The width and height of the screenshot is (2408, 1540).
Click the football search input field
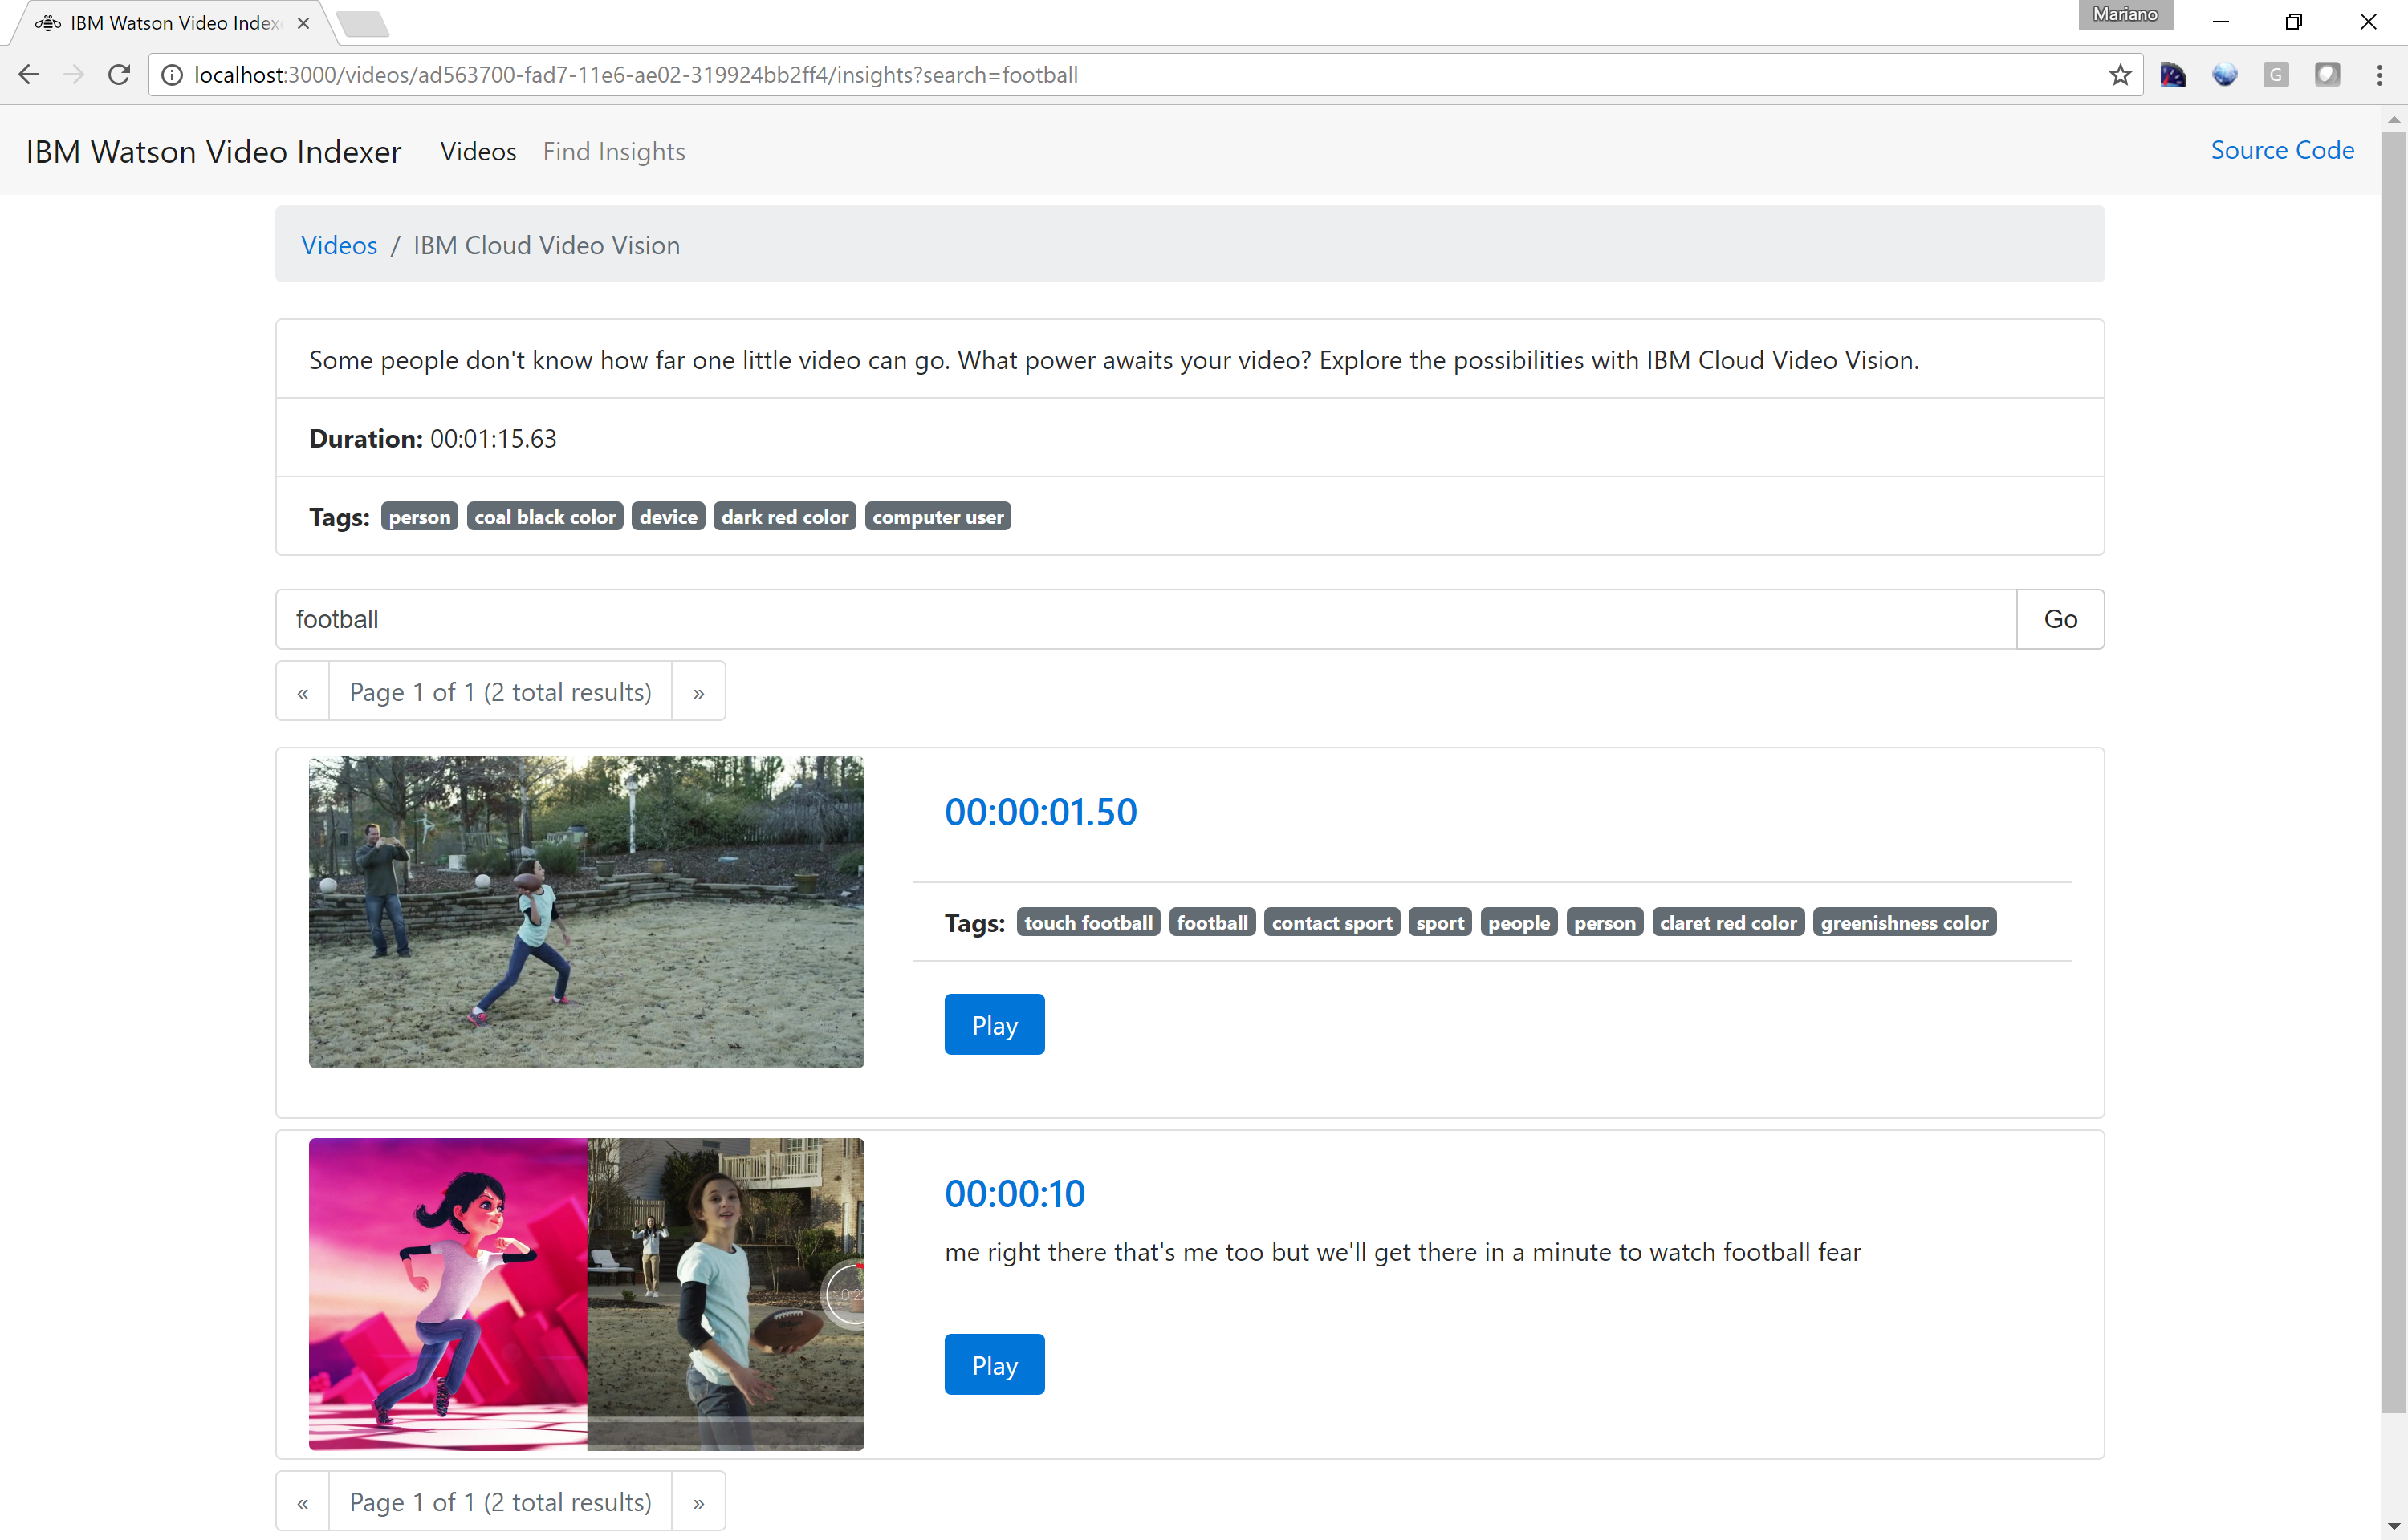coord(1145,619)
